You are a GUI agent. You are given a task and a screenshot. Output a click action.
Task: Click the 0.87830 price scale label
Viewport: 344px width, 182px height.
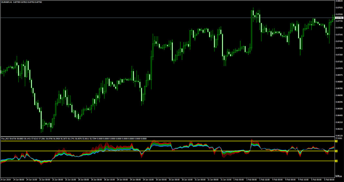coord(339,14)
